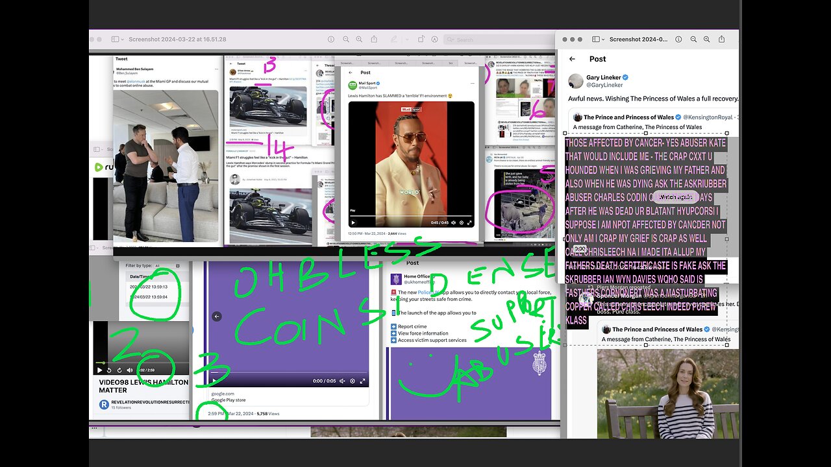Open settings on Police app video

pyautogui.click(x=353, y=381)
